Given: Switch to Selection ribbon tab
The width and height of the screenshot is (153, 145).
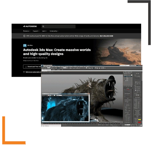Looking at the screenshot, I should click(x=59, y=70).
